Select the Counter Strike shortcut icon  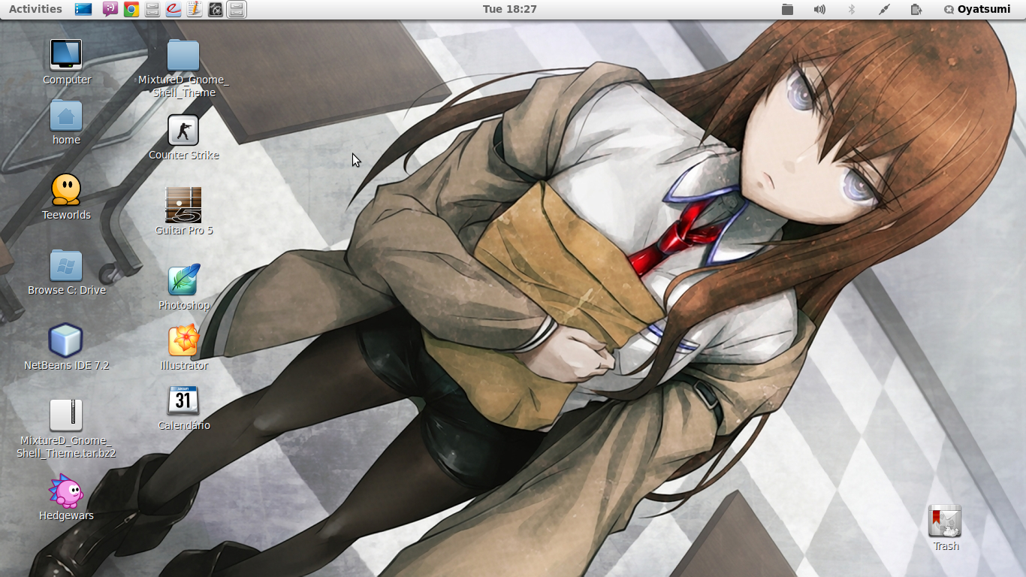[183, 130]
